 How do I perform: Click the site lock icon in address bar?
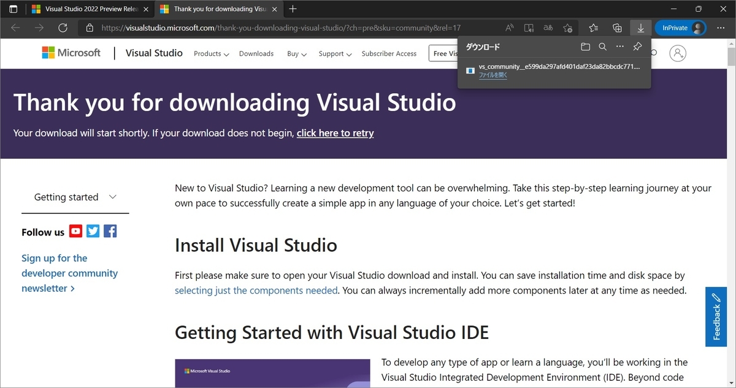(x=90, y=28)
